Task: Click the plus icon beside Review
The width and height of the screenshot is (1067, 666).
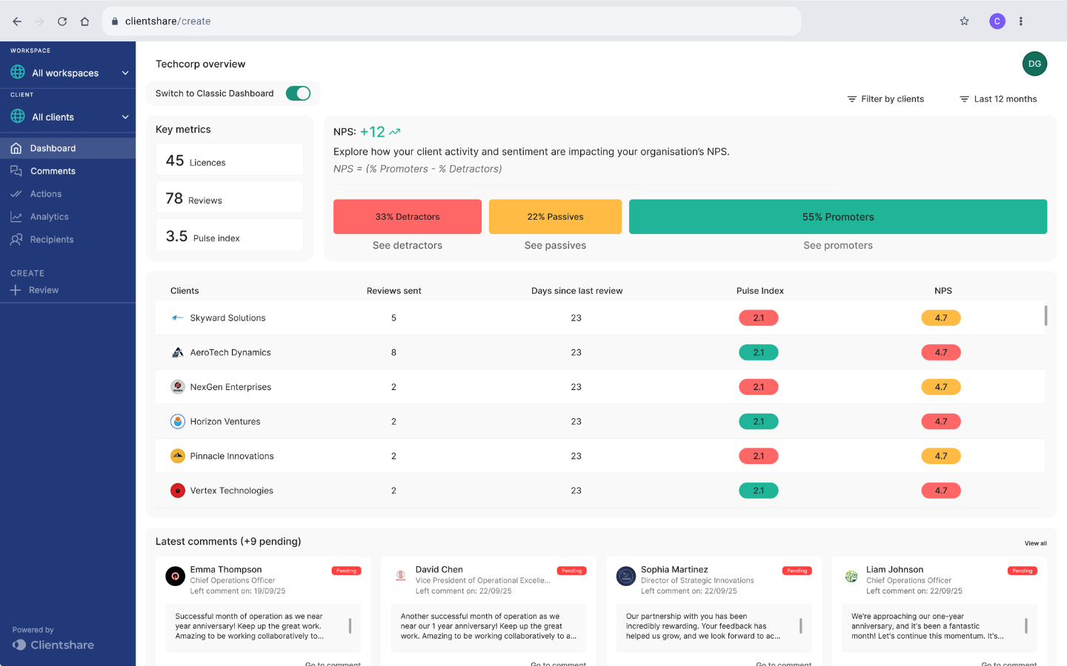Action: coord(16,290)
